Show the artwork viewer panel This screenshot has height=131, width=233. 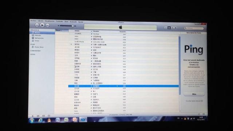pyautogui.click(x=49, y=116)
